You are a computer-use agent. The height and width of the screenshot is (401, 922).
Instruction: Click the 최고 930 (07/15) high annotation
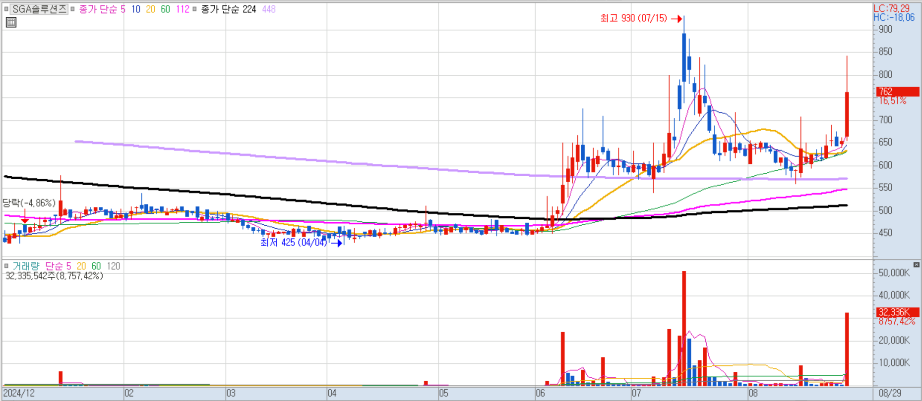click(633, 18)
